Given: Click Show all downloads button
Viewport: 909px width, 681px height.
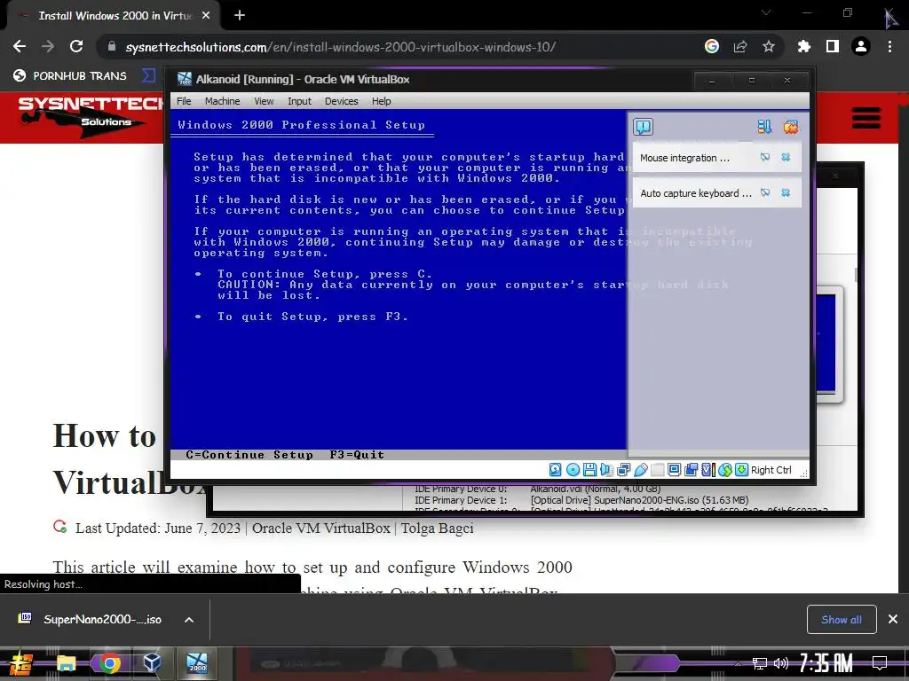Looking at the screenshot, I should (x=842, y=620).
